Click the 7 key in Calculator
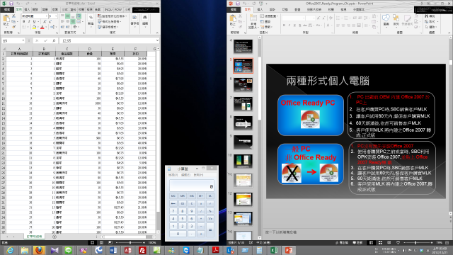Viewport: 453px width, 255px height. click(173, 211)
